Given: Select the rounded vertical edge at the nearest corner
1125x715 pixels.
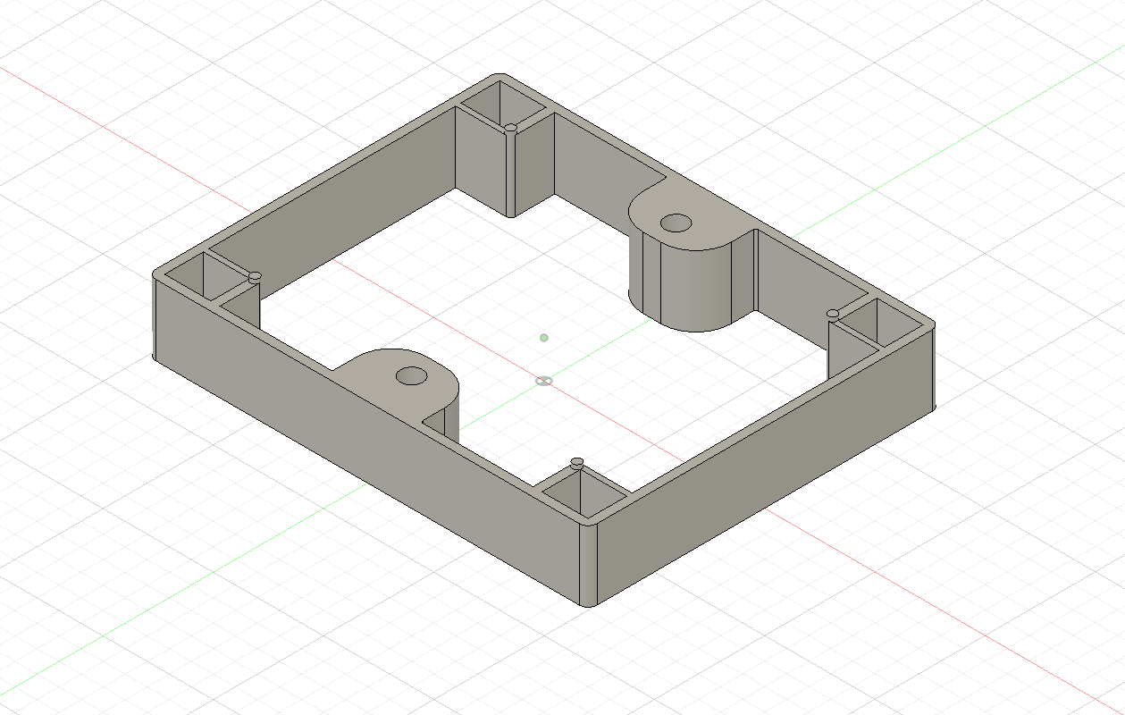Looking at the screenshot, I should 589,565.
